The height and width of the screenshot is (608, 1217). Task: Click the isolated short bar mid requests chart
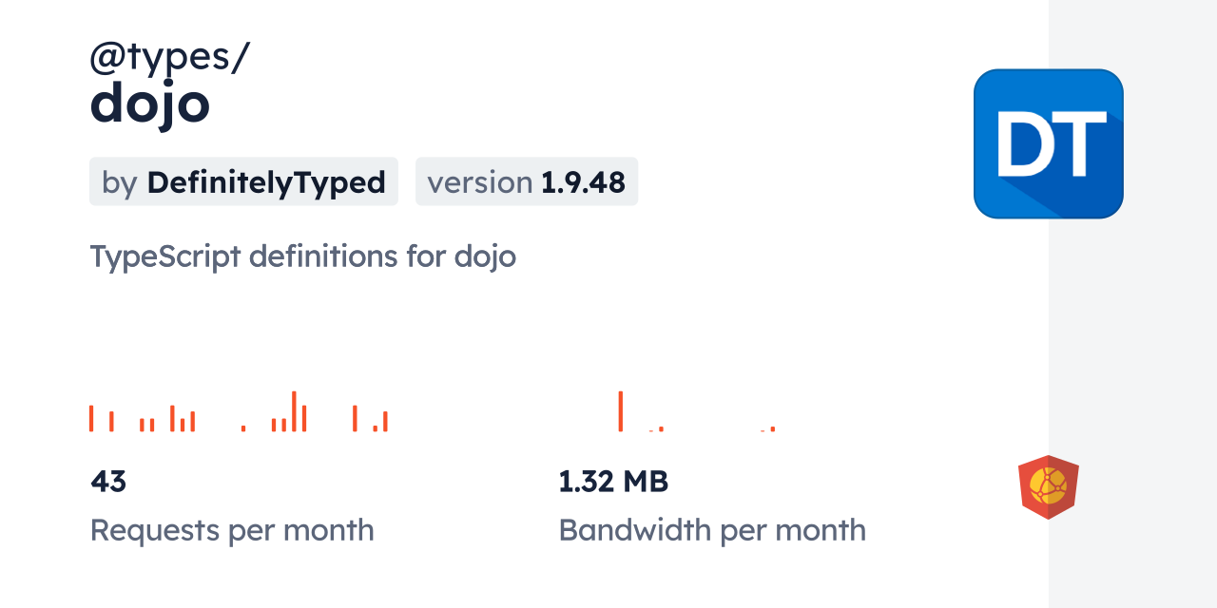(243, 428)
